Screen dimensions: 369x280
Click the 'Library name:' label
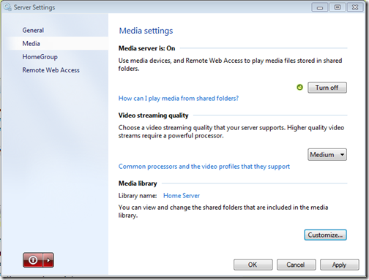[x=138, y=196]
